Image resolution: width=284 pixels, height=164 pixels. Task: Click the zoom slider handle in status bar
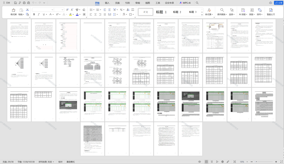[x=257, y=162]
